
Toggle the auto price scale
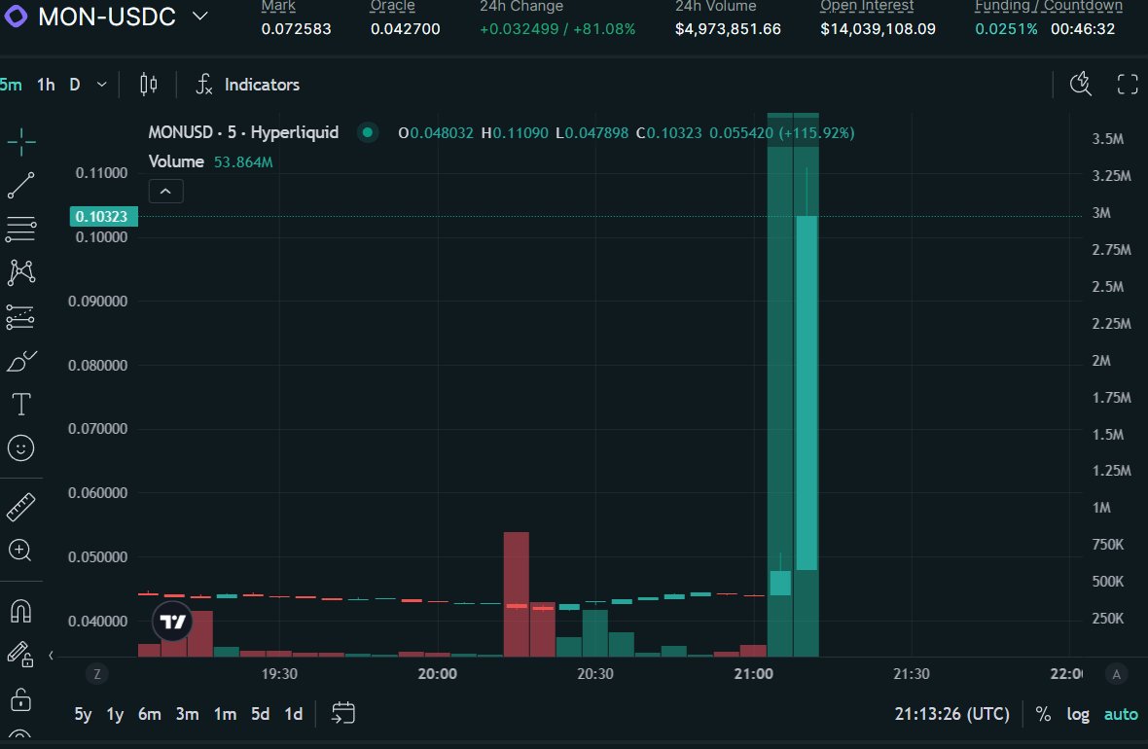point(1121,714)
